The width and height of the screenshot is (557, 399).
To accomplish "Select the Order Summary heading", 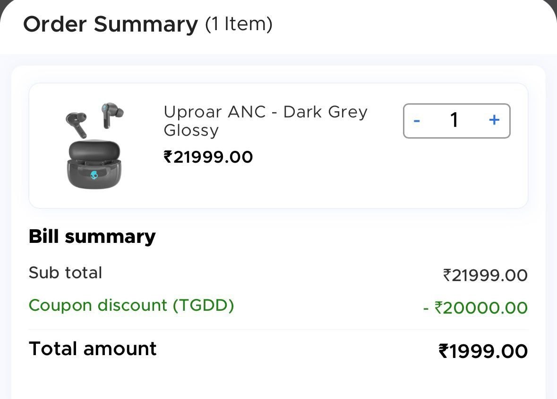I will click(x=111, y=24).
